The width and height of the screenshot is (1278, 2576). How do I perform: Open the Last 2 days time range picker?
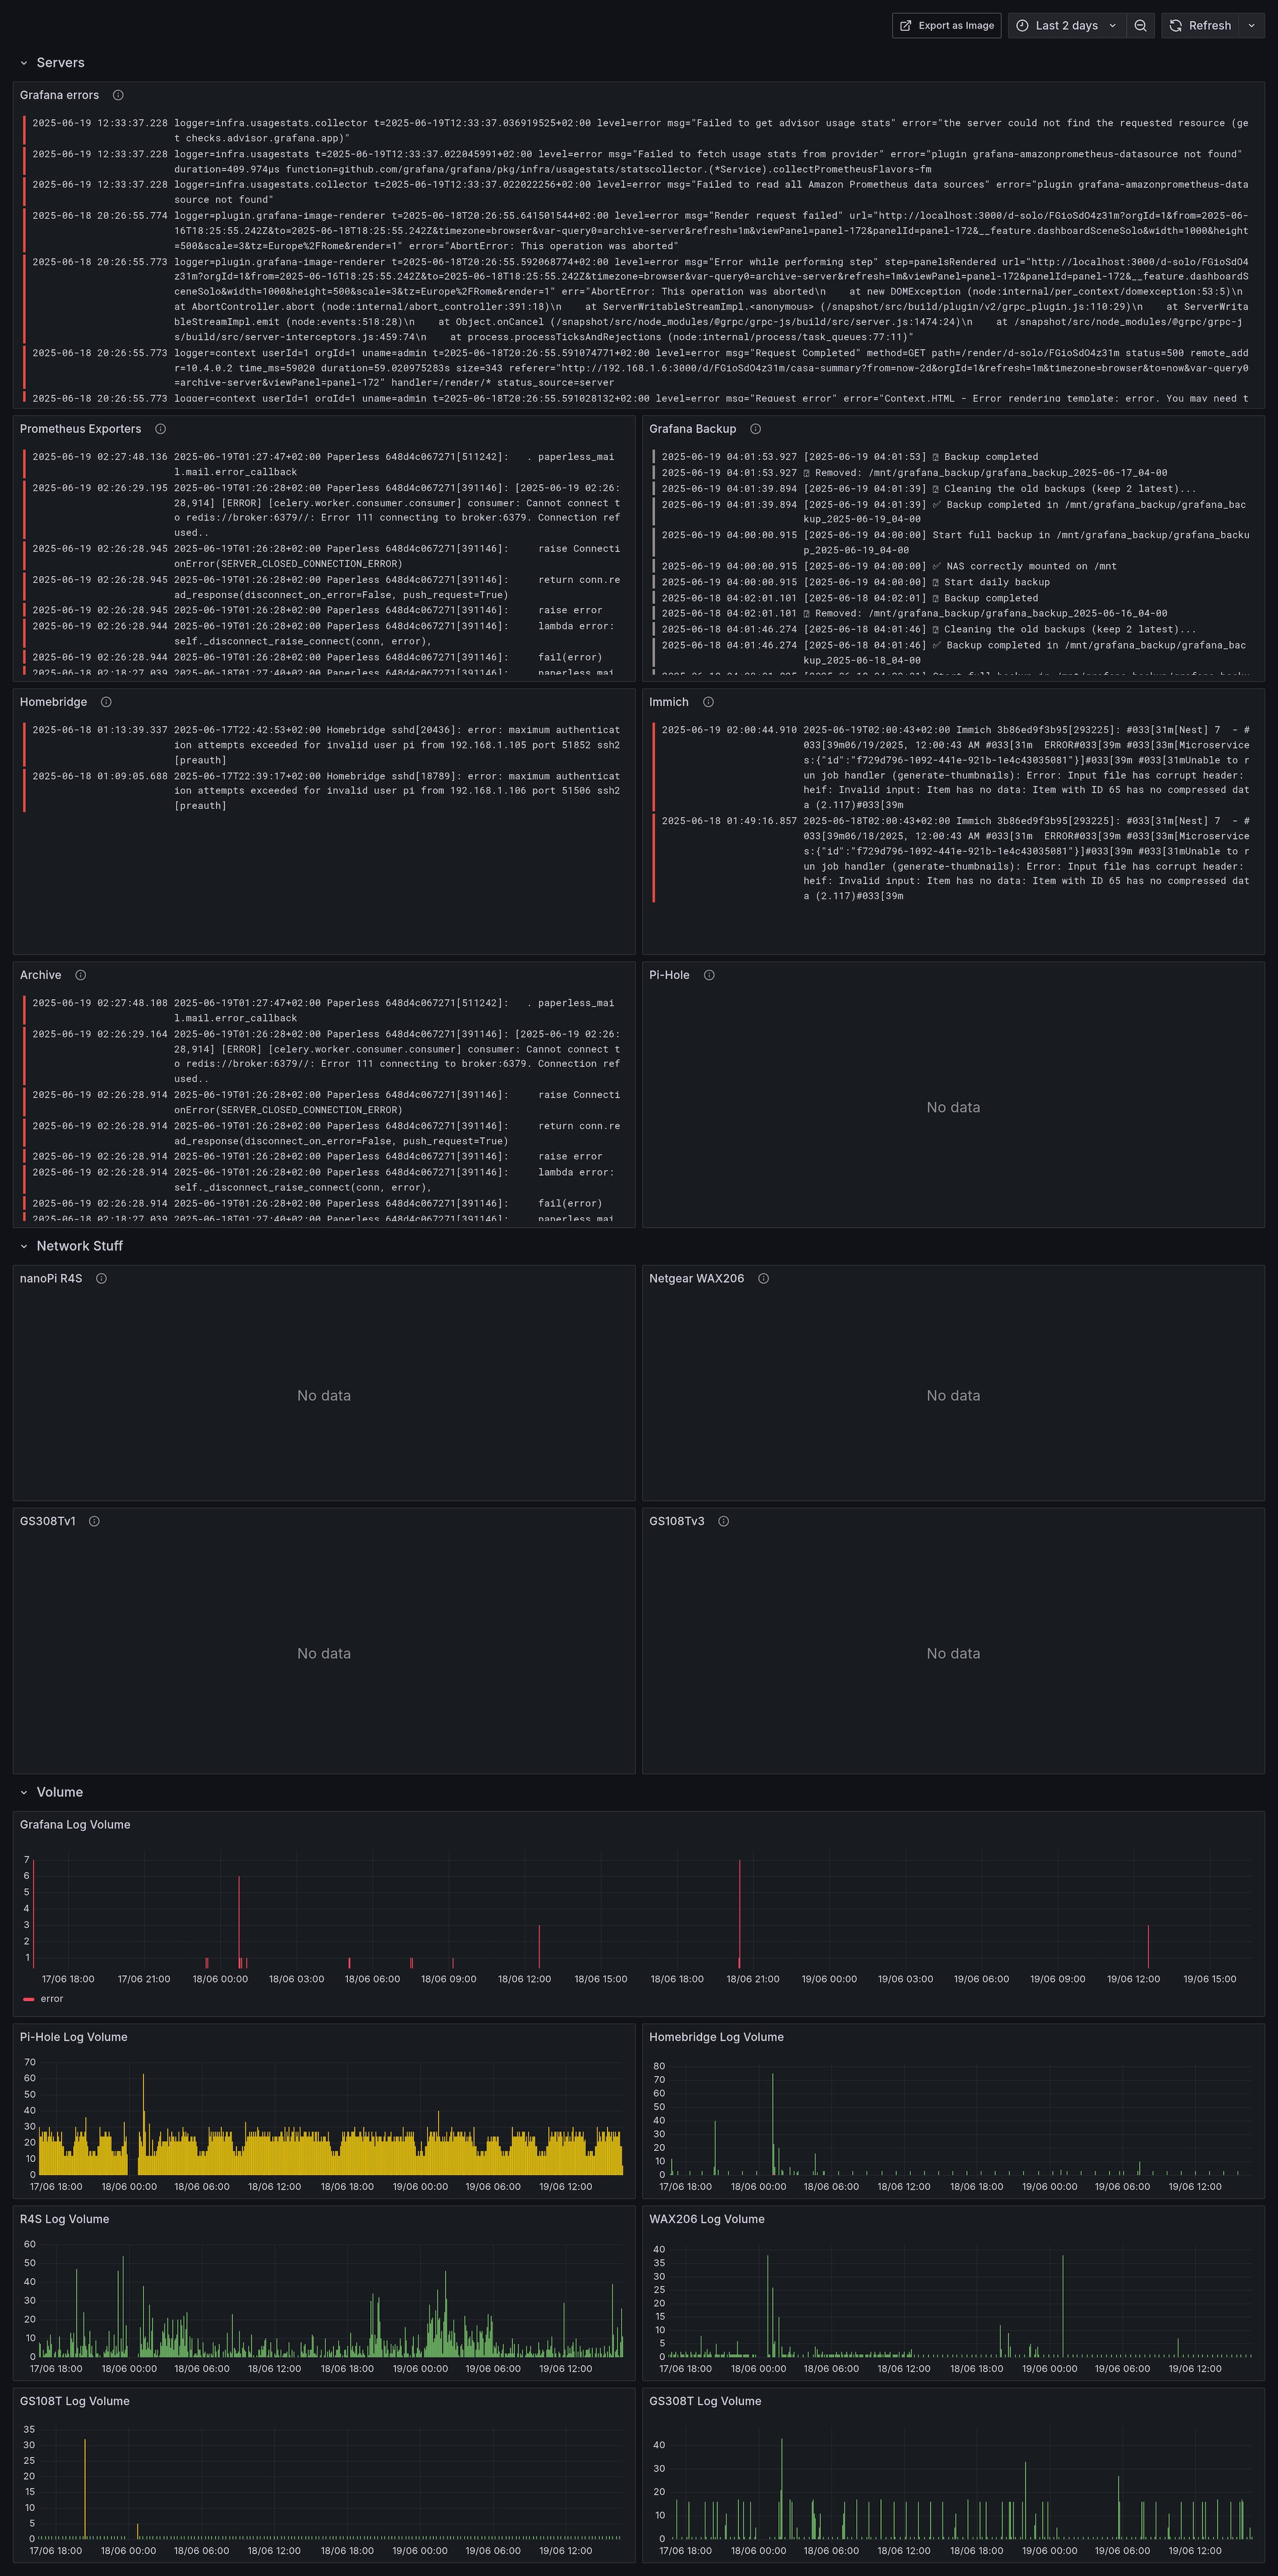1066,26
